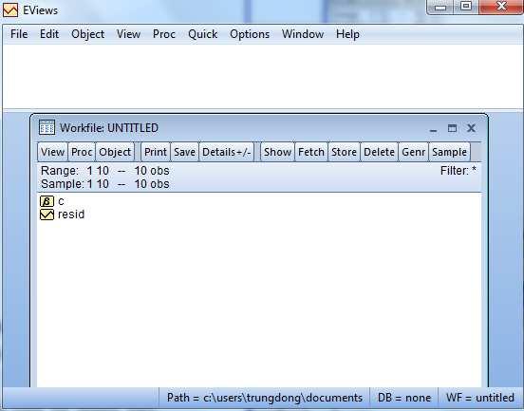Click the DB = none status entry
This screenshot has width=524, height=411.
(404, 398)
